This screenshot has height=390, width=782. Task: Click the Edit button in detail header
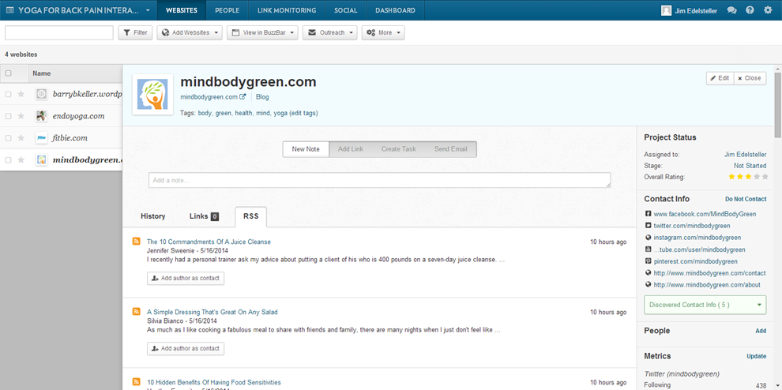720,78
